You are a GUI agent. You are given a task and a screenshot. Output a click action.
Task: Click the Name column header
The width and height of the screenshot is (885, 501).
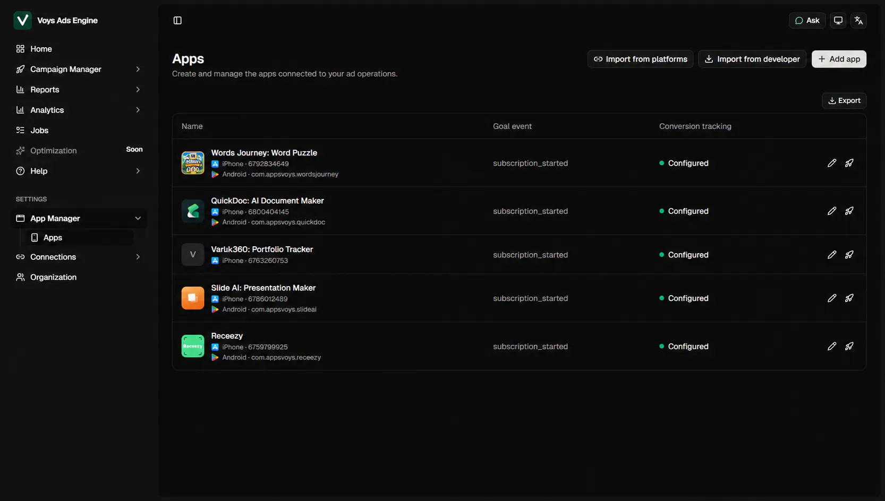pyautogui.click(x=192, y=126)
